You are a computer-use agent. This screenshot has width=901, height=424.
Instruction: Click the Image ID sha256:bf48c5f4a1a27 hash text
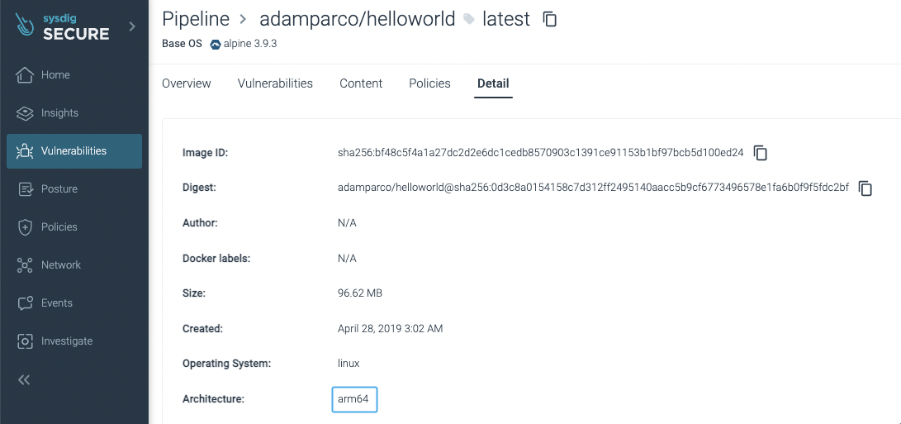pos(541,153)
